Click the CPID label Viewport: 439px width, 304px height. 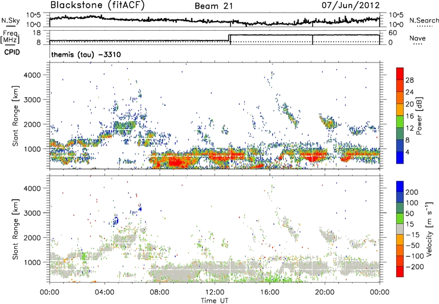click(12, 52)
